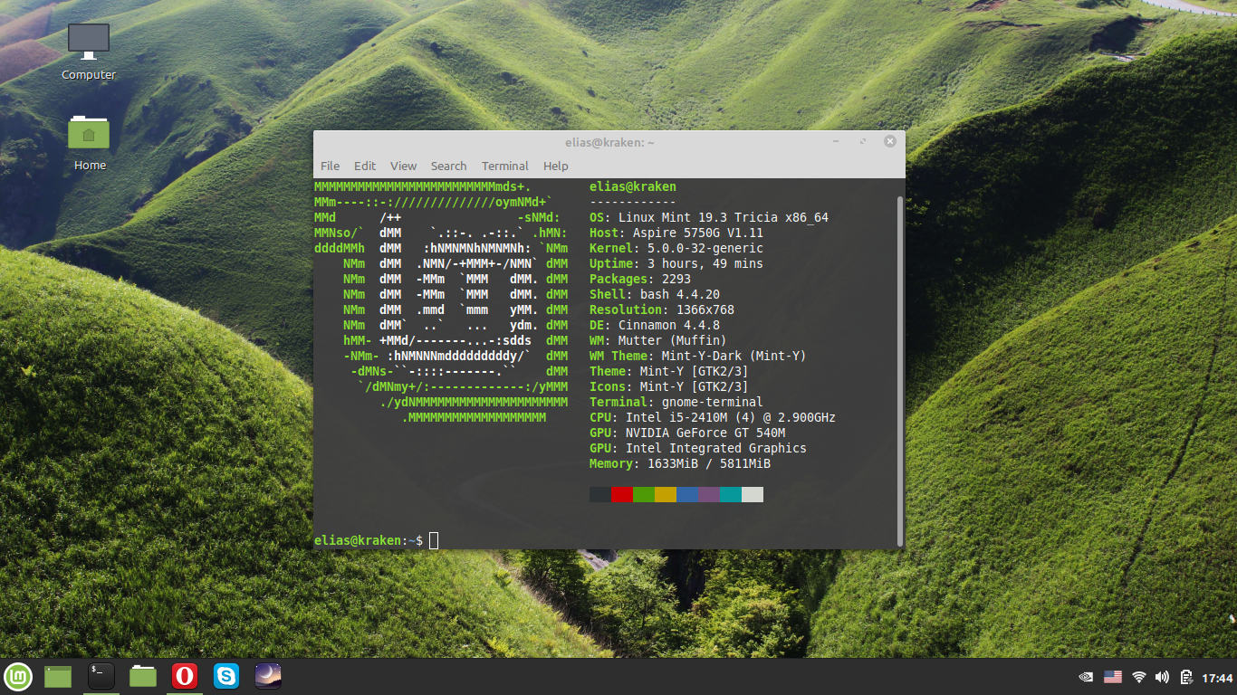
Task: Open the NVIDIA tray icon
Action: (1086, 677)
